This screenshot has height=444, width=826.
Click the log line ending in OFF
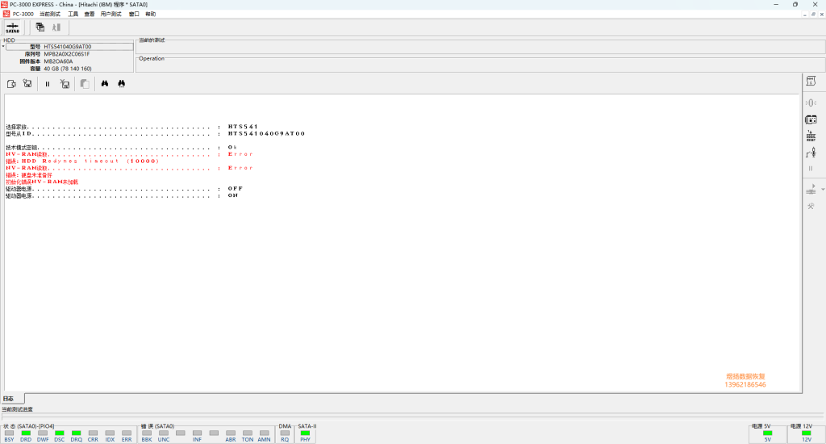124,188
